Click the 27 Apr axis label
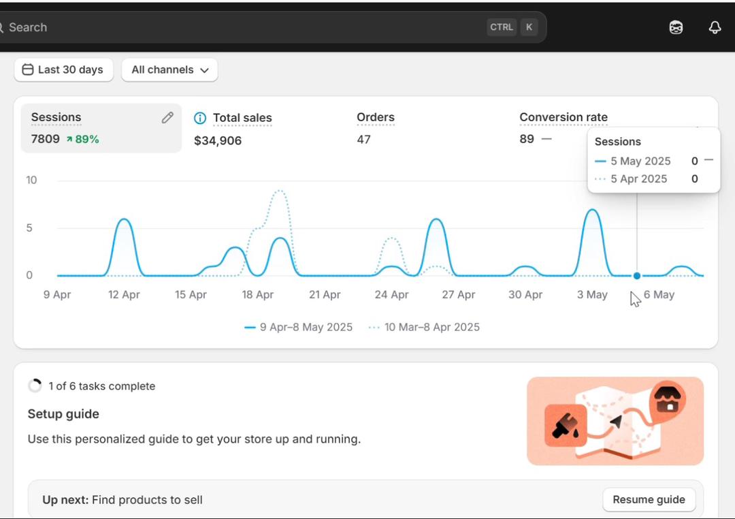735x519 pixels. [x=458, y=295]
